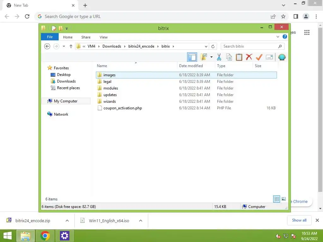This screenshot has height=242, width=323.
Task: Toggle the Chrome side panel icon
Action: (296, 16)
